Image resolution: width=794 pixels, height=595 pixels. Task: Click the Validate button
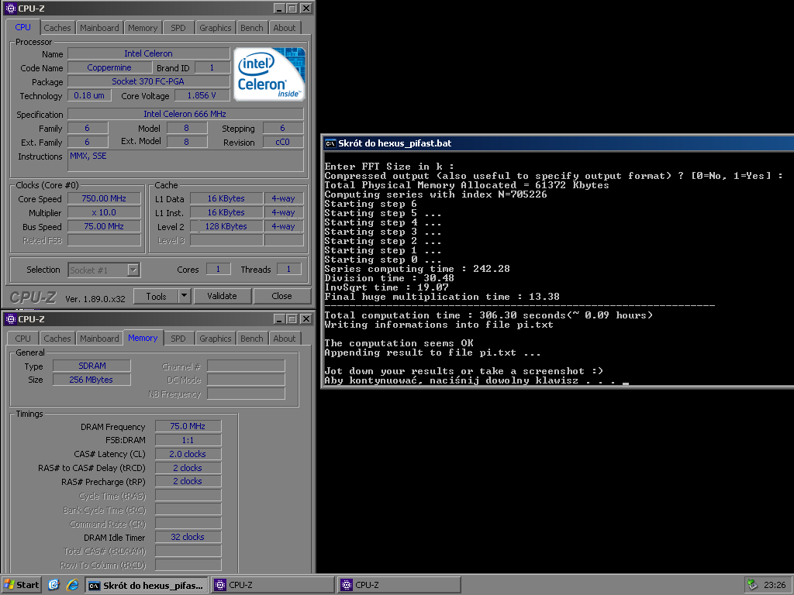(x=222, y=297)
